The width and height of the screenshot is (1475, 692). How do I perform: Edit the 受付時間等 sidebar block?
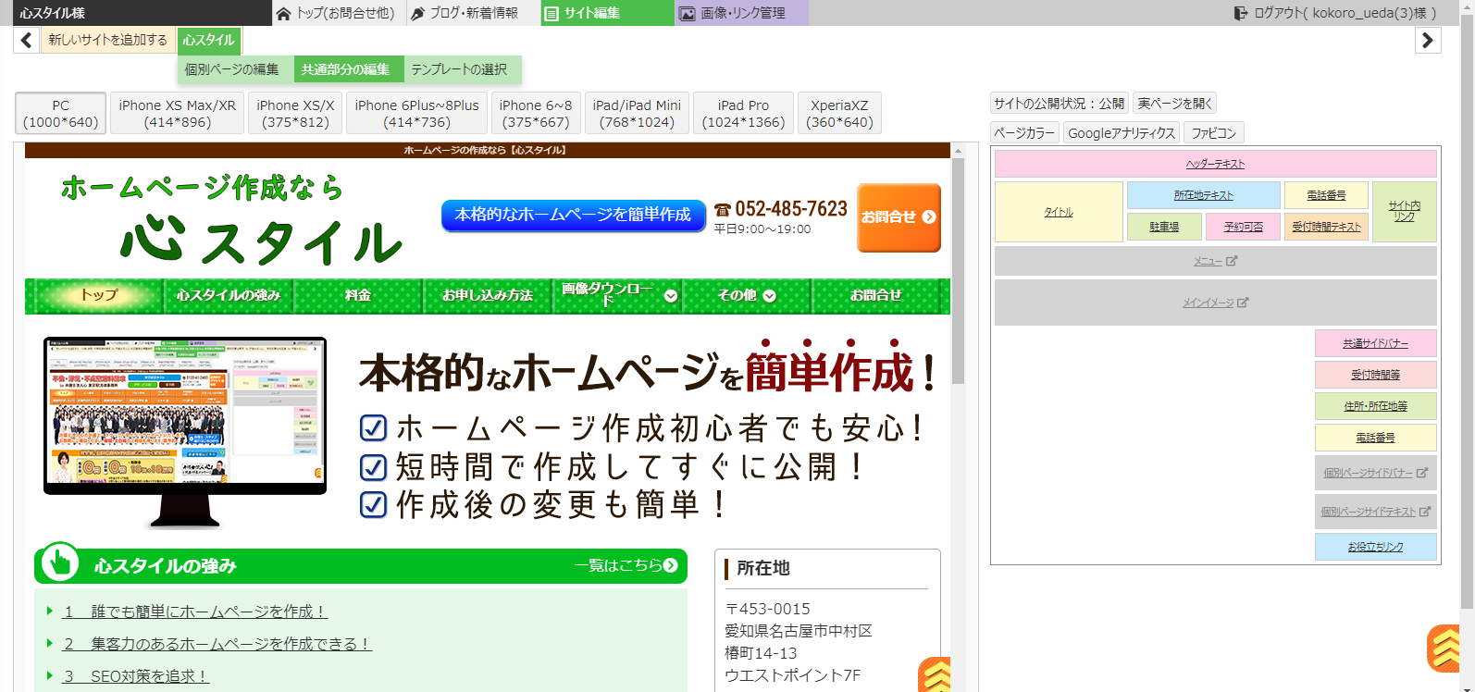pyautogui.click(x=1375, y=375)
